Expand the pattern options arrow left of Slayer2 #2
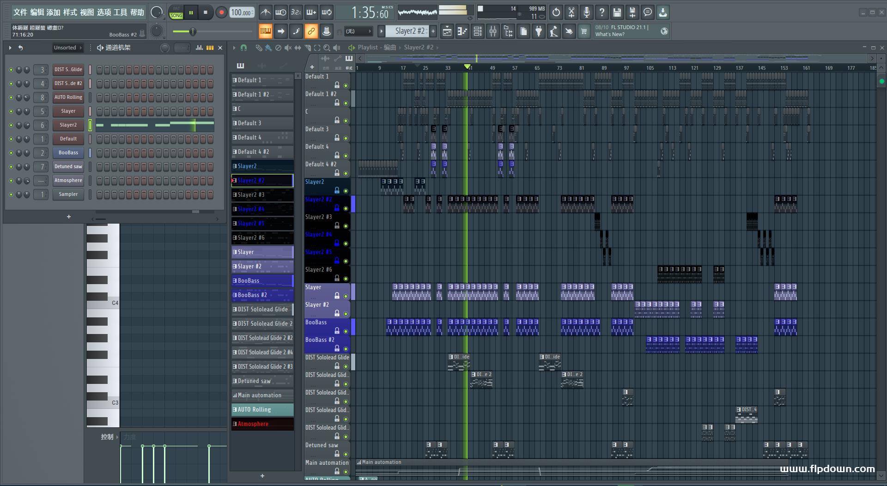Image resolution: width=887 pixels, height=486 pixels. coord(381,31)
